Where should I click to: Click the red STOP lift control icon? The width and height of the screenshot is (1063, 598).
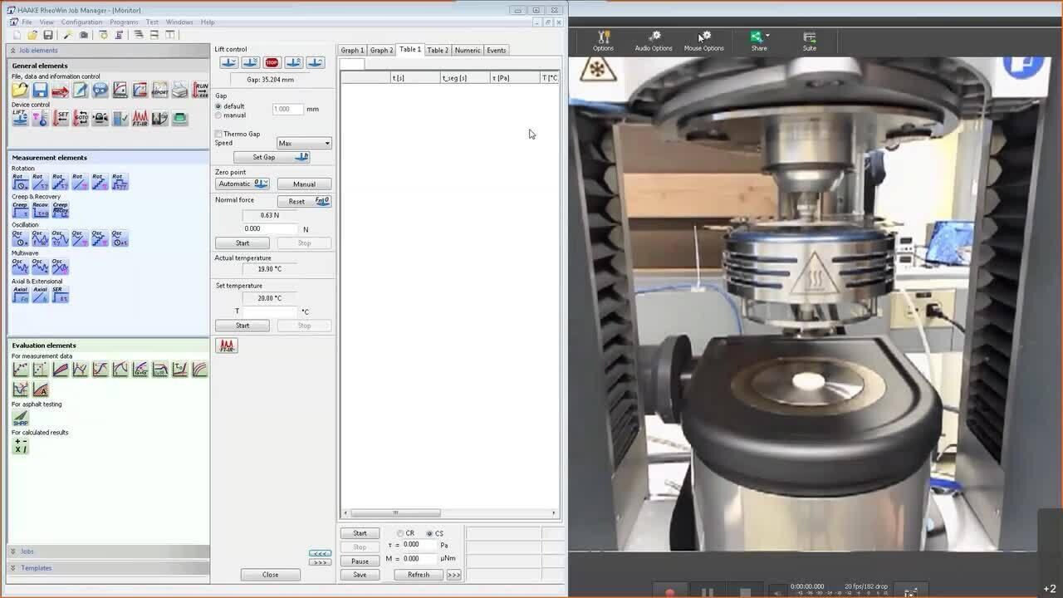coord(272,63)
